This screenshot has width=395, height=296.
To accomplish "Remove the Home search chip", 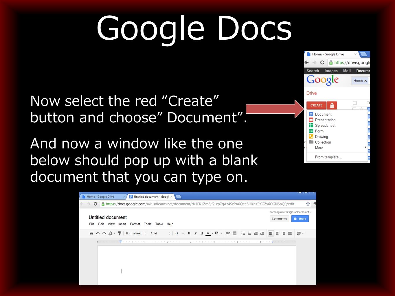I will (x=365, y=81).
